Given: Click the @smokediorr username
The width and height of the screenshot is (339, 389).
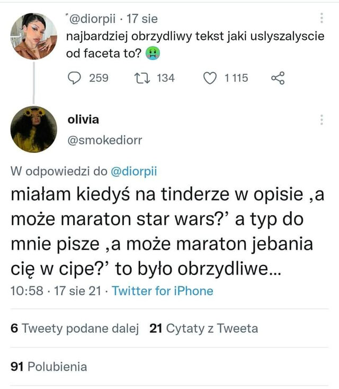Looking at the screenshot, I should (x=105, y=140).
